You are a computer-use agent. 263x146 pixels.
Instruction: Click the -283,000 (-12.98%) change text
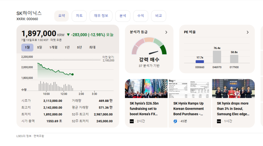coord(88,35)
